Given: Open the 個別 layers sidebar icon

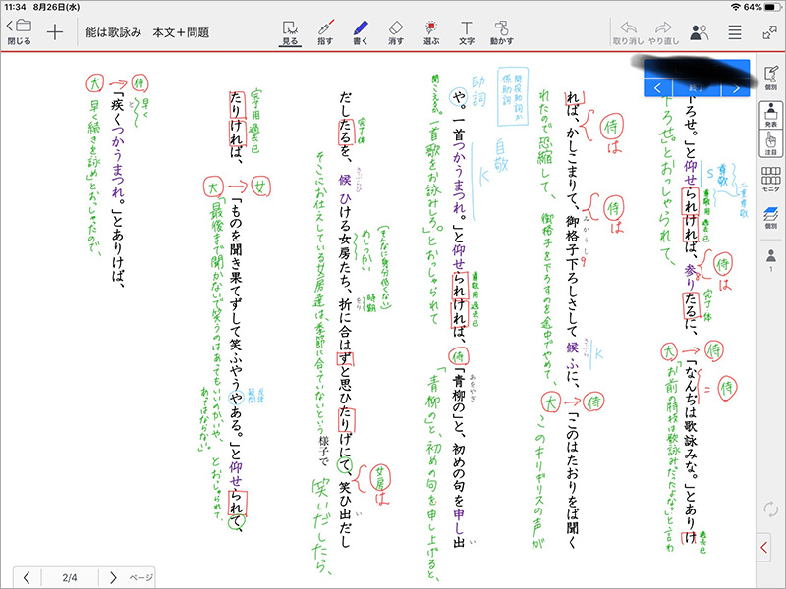Looking at the screenshot, I should (x=771, y=218).
